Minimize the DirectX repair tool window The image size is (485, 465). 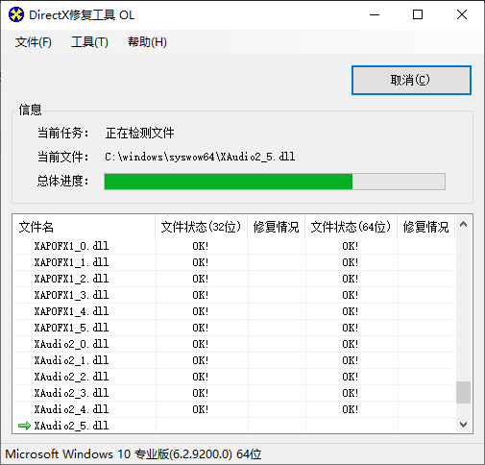375,14
